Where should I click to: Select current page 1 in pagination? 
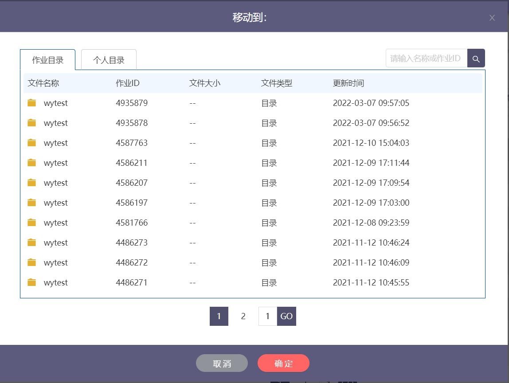(219, 316)
